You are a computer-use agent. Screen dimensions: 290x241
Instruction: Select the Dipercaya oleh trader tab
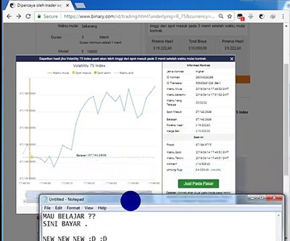[x=39, y=6]
